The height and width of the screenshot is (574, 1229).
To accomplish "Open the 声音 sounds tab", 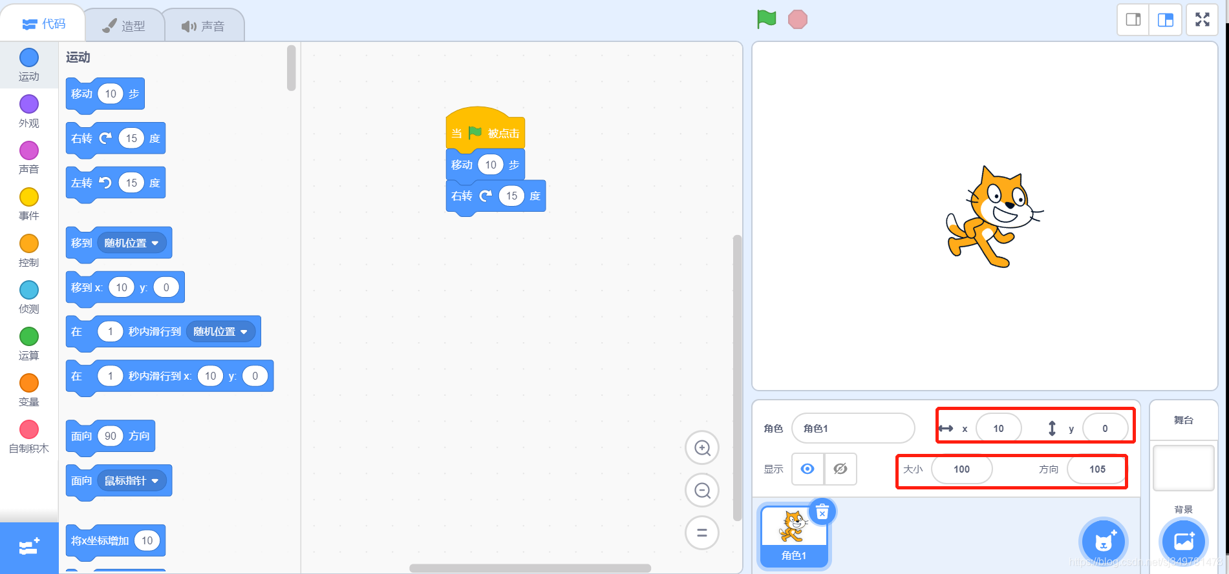I will 204,26.
